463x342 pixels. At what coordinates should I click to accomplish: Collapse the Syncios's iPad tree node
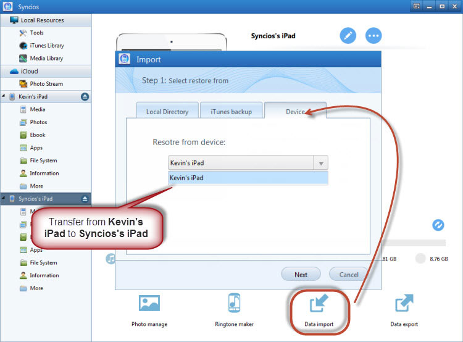[x=4, y=198]
